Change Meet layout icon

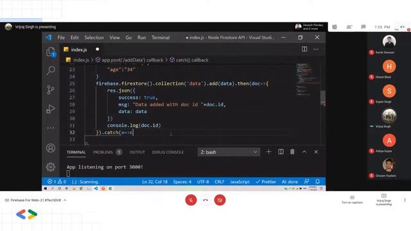click(x=335, y=27)
